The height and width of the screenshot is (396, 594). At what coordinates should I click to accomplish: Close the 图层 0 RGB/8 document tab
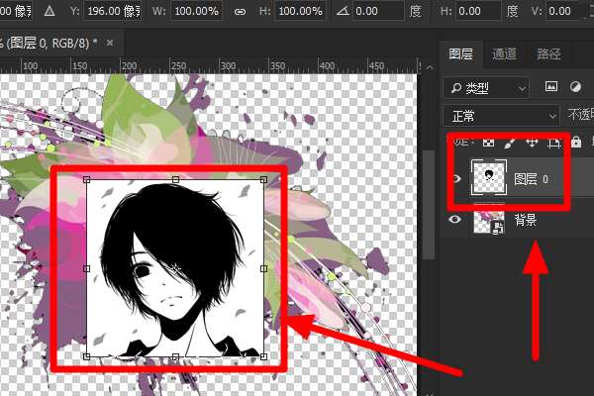pyautogui.click(x=110, y=43)
